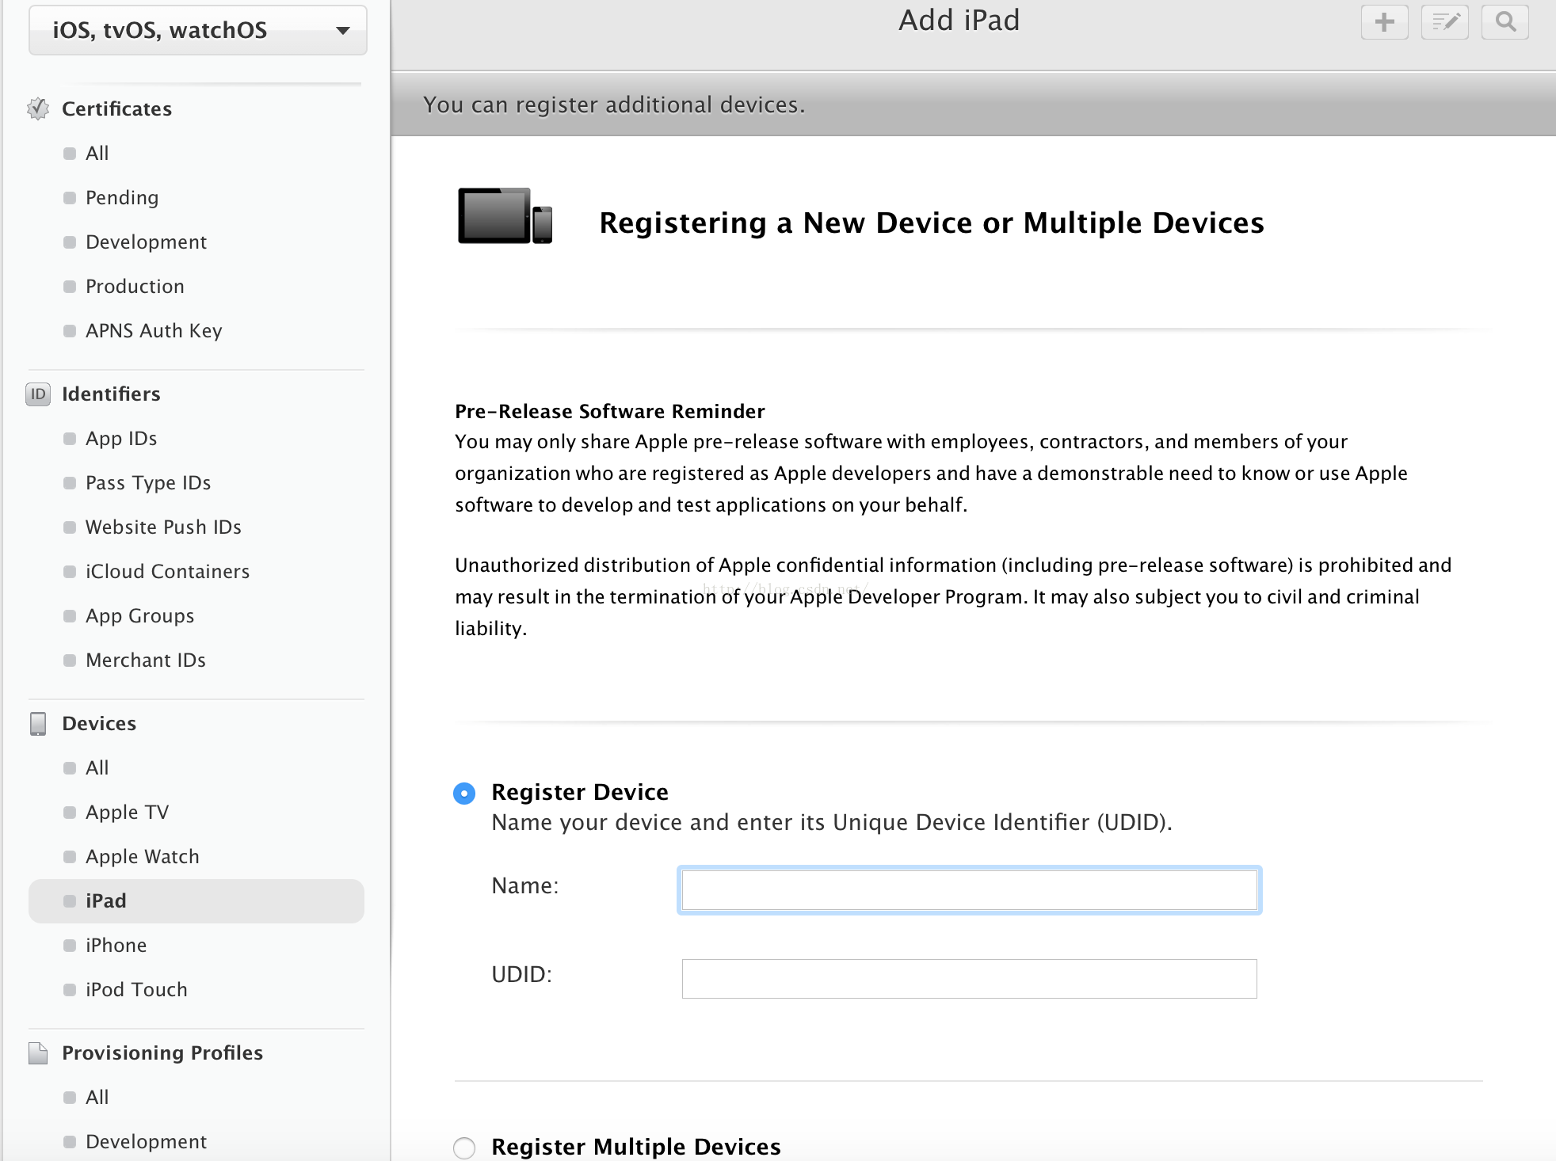The height and width of the screenshot is (1161, 1556).
Task: Click the Devices tablet icon
Action: click(38, 723)
